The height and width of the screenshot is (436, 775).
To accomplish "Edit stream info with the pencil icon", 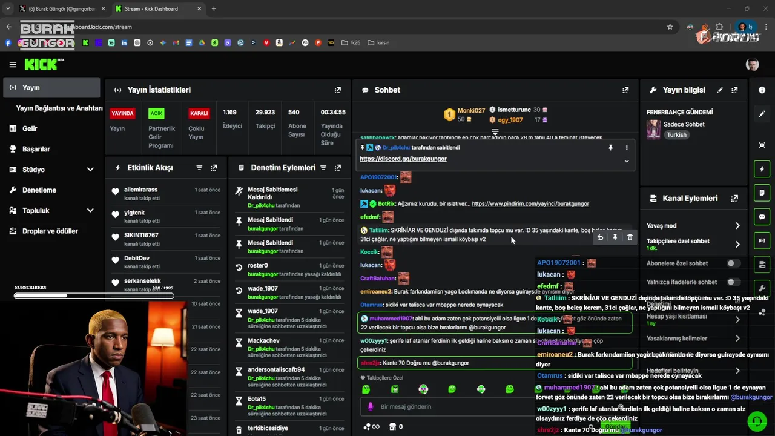I will click(720, 90).
